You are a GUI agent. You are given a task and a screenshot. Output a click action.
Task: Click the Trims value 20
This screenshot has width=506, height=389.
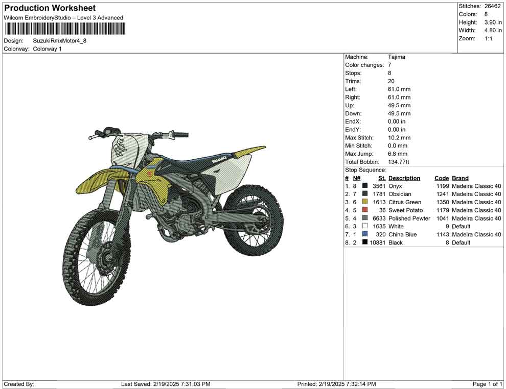[391, 81]
